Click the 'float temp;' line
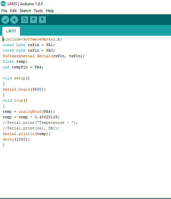The width and height of the screenshot is (171, 199). click(x=15, y=61)
